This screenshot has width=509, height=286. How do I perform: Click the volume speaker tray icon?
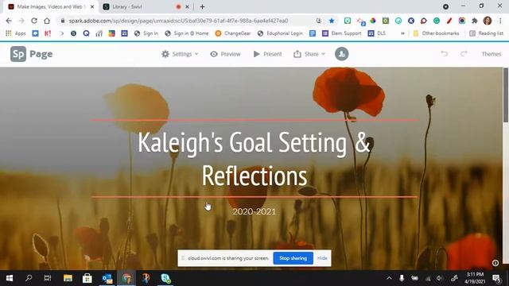click(x=440, y=278)
